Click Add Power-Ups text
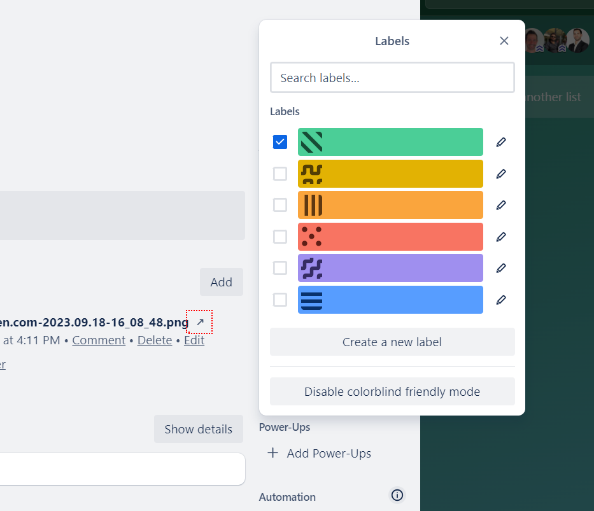Image resolution: width=594 pixels, height=511 pixels. point(329,453)
